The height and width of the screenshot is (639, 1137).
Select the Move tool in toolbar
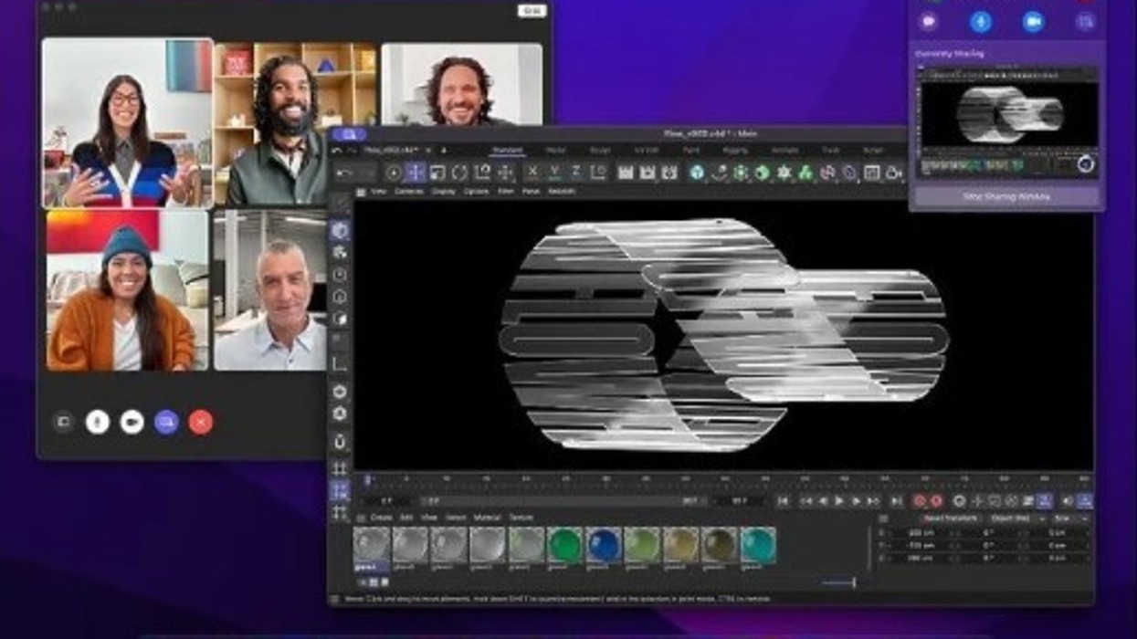416,173
